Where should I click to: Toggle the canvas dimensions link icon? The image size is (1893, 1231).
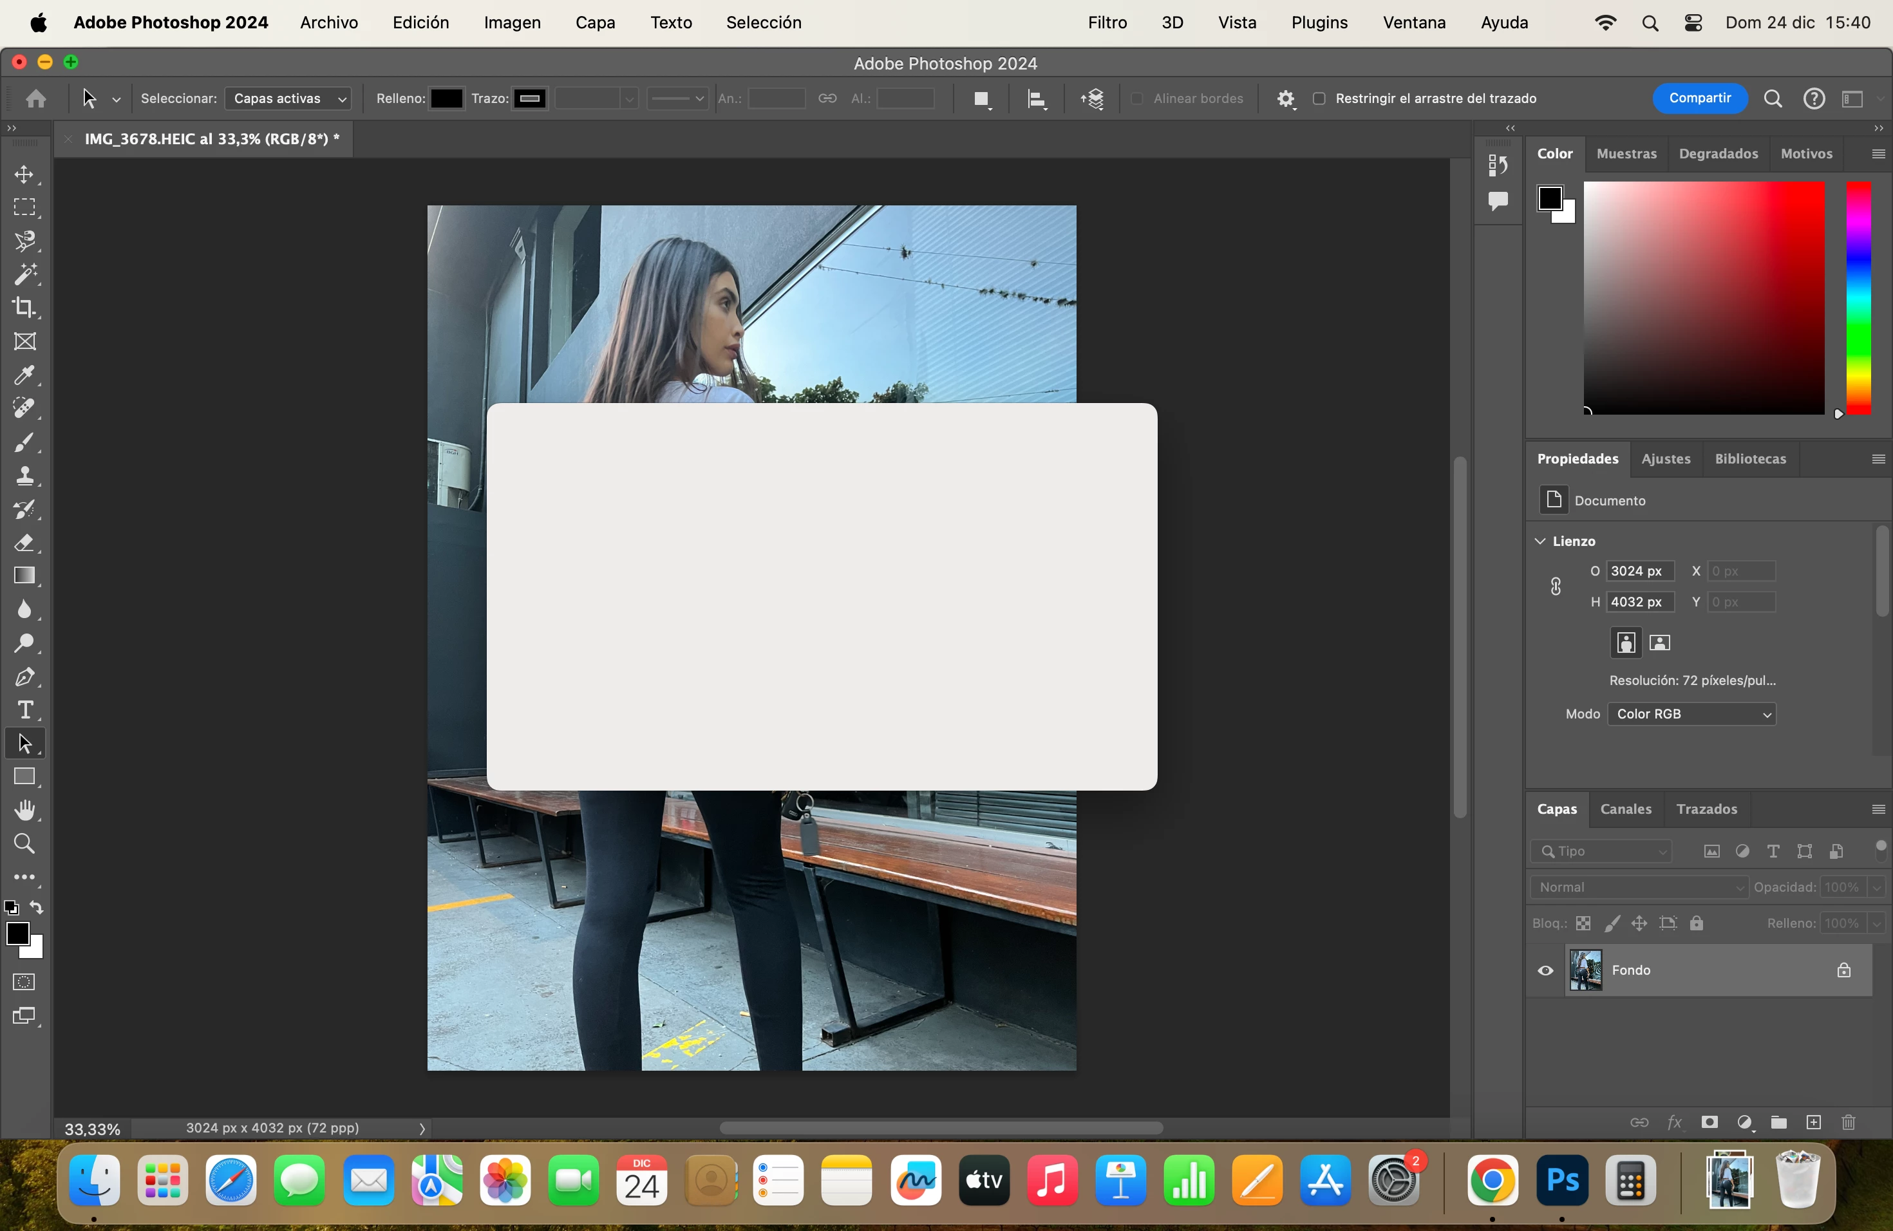tap(1556, 587)
